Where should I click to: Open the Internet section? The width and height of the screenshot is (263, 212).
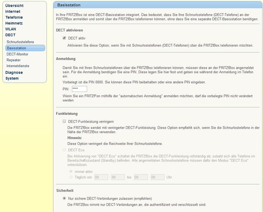(x=13, y=11)
